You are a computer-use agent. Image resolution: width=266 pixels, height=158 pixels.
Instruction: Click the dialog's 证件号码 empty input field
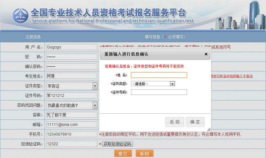[x=159, y=92]
